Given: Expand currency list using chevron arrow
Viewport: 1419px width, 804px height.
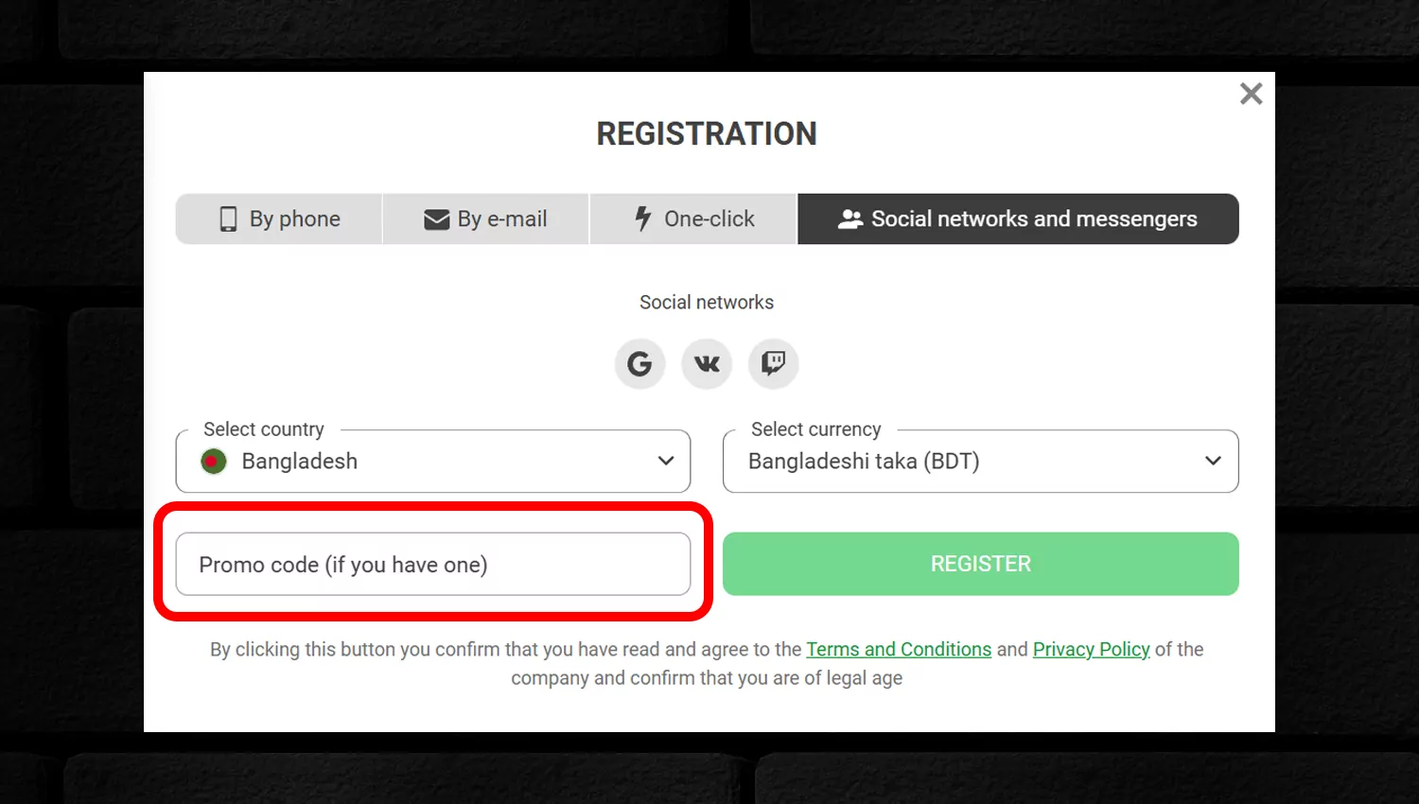Looking at the screenshot, I should click(1213, 461).
